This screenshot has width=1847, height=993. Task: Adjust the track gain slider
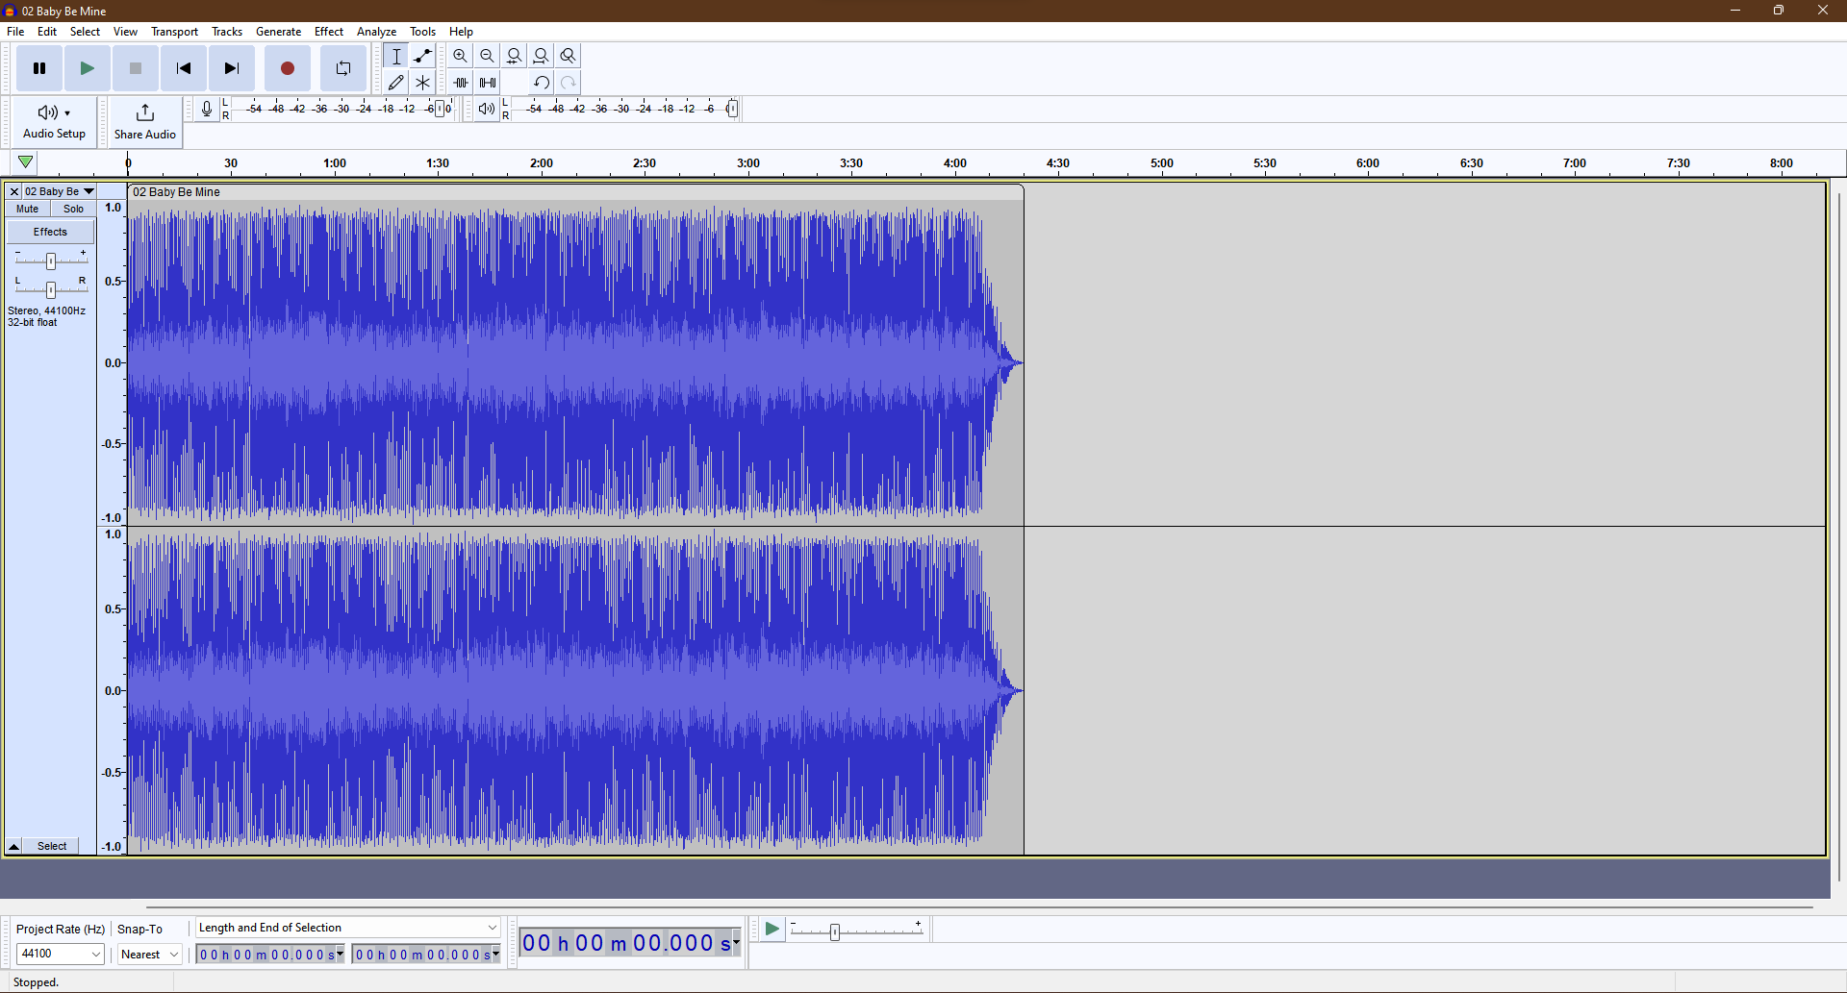(51, 261)
